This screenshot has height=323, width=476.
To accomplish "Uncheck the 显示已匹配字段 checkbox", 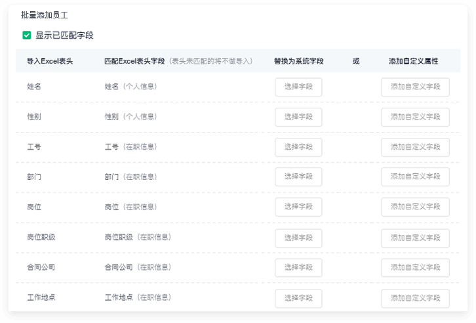I will [x=27, y=35].
